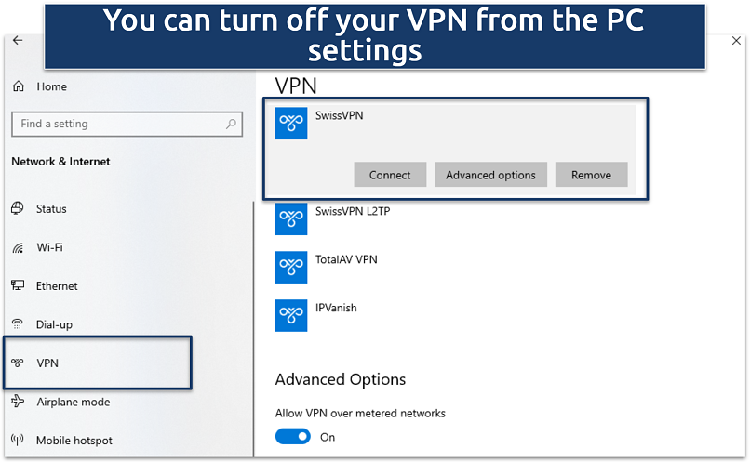Viewport: 750px width, 462px height.
Task: Click the back arrow icon
Action: click(18, 42)
